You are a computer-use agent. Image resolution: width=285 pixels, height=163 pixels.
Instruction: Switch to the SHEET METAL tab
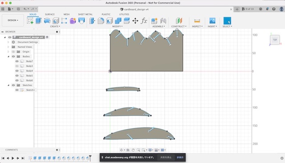pos(85,14)
